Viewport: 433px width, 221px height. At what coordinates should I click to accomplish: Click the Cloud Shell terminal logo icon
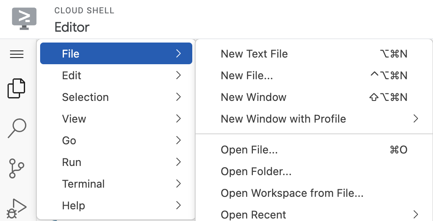(x=24, y=18)
